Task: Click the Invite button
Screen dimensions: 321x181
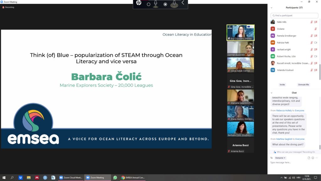Action: pyautogui.click(x=282, y=85)
